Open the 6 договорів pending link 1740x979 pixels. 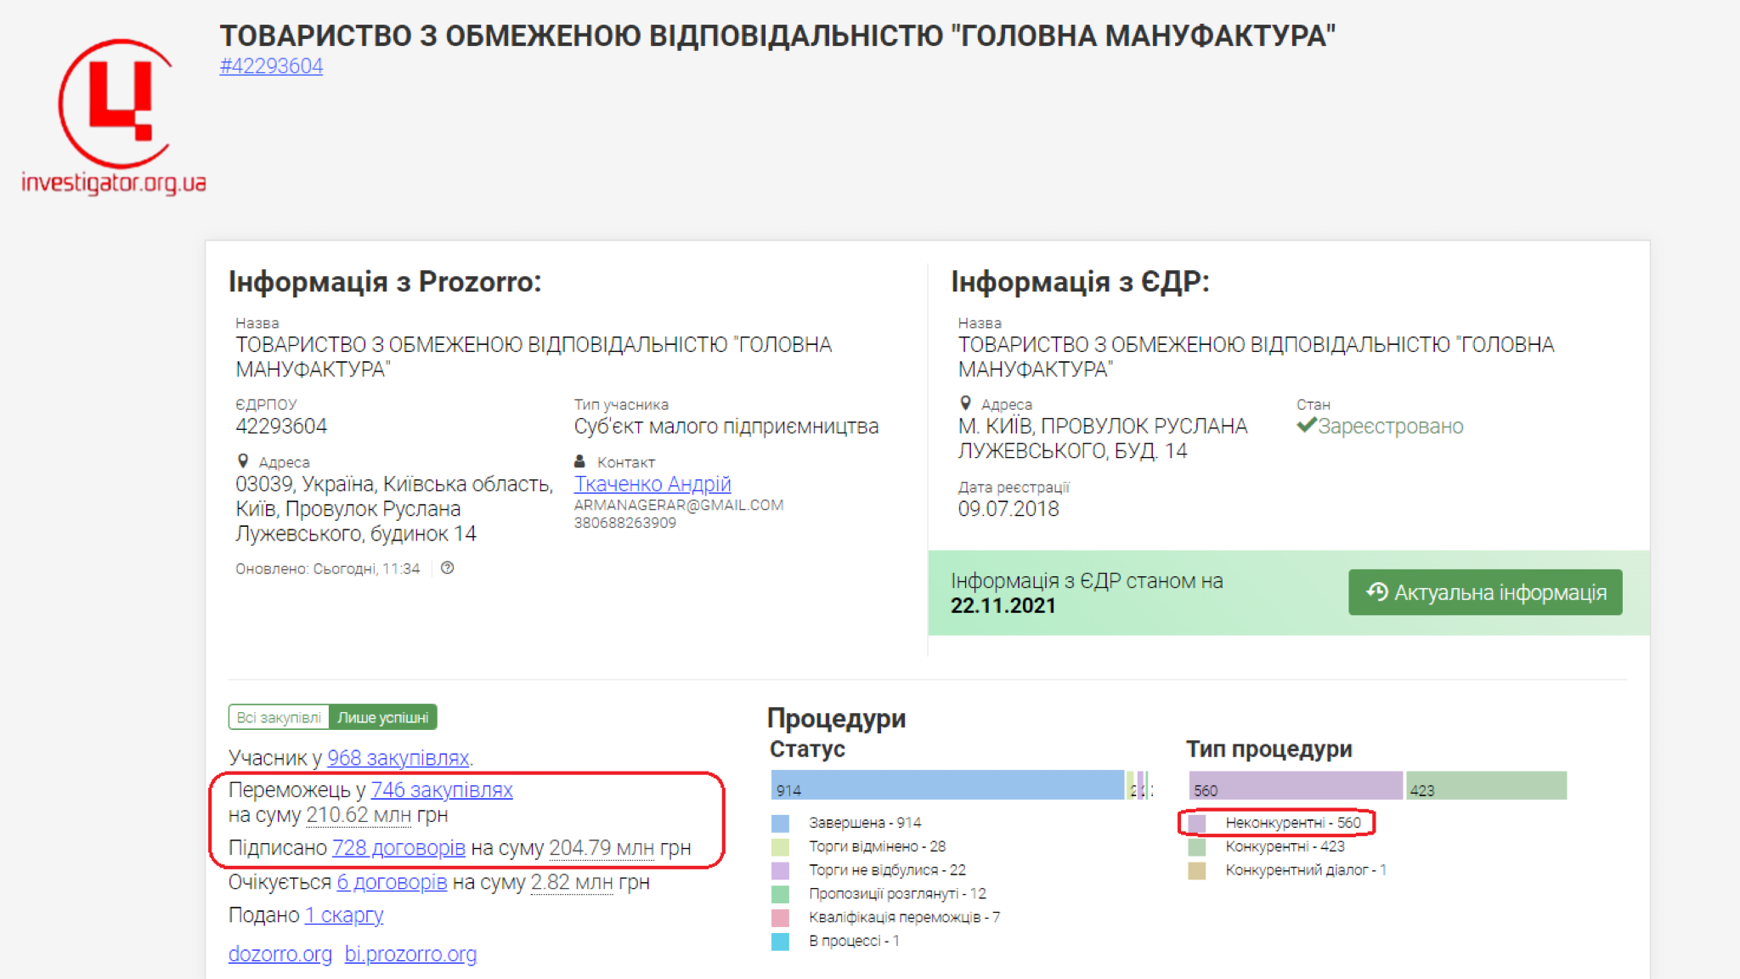point(392,882)
